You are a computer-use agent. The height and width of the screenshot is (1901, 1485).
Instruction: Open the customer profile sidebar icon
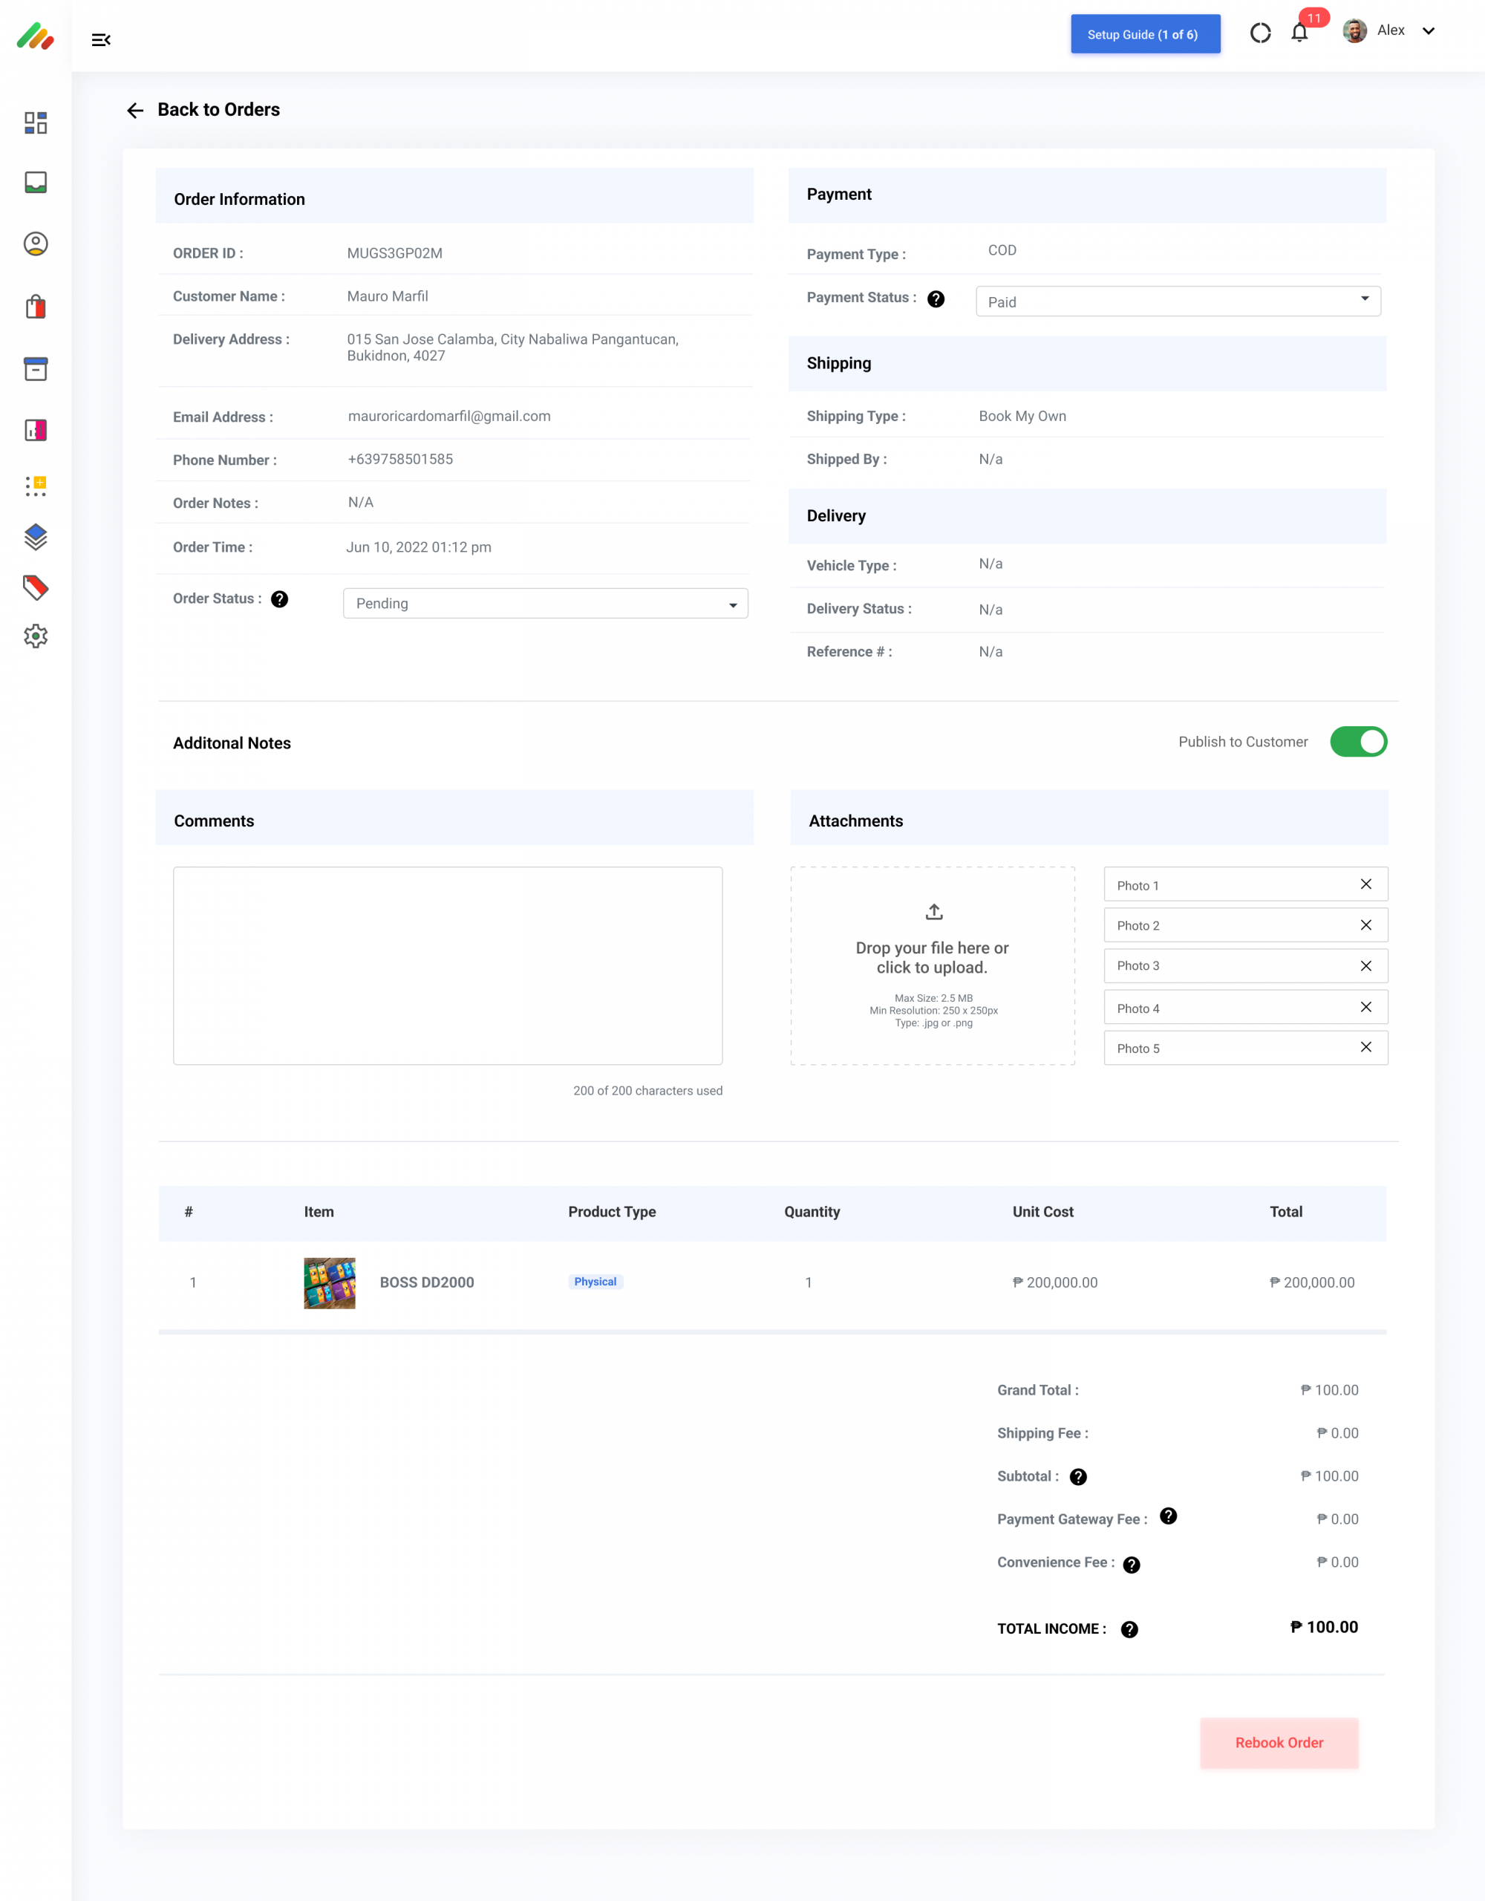tap(36, 244)
